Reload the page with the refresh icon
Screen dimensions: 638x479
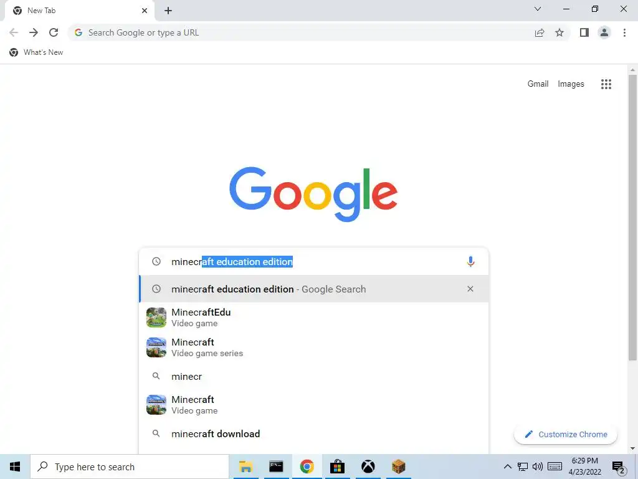[x=54, y=32]
